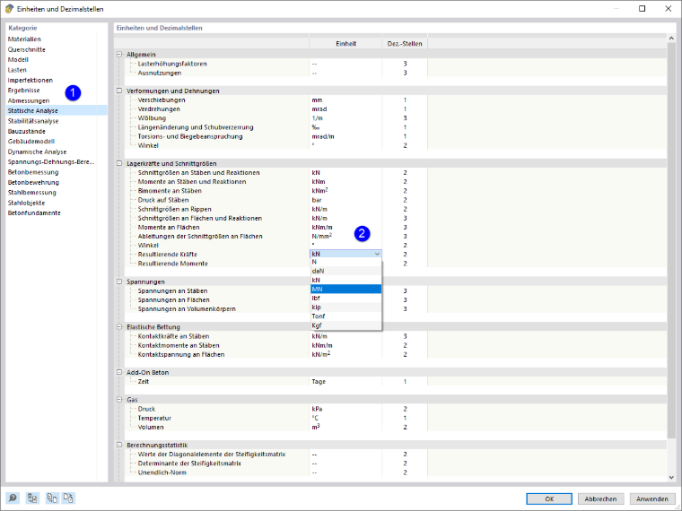The width and height of the screenshot is (682, 511).
Task: Click the app icon in title bar
Action: [x=9, y=9]
